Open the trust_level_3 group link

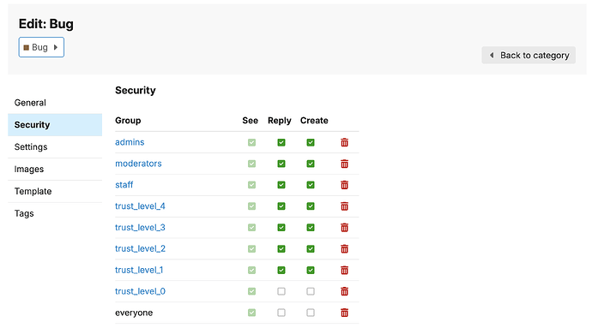(140, 227)
